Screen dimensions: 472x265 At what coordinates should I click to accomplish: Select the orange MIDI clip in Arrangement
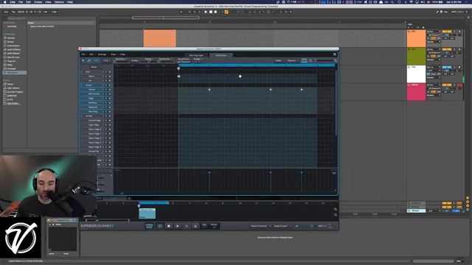(160, 38)
